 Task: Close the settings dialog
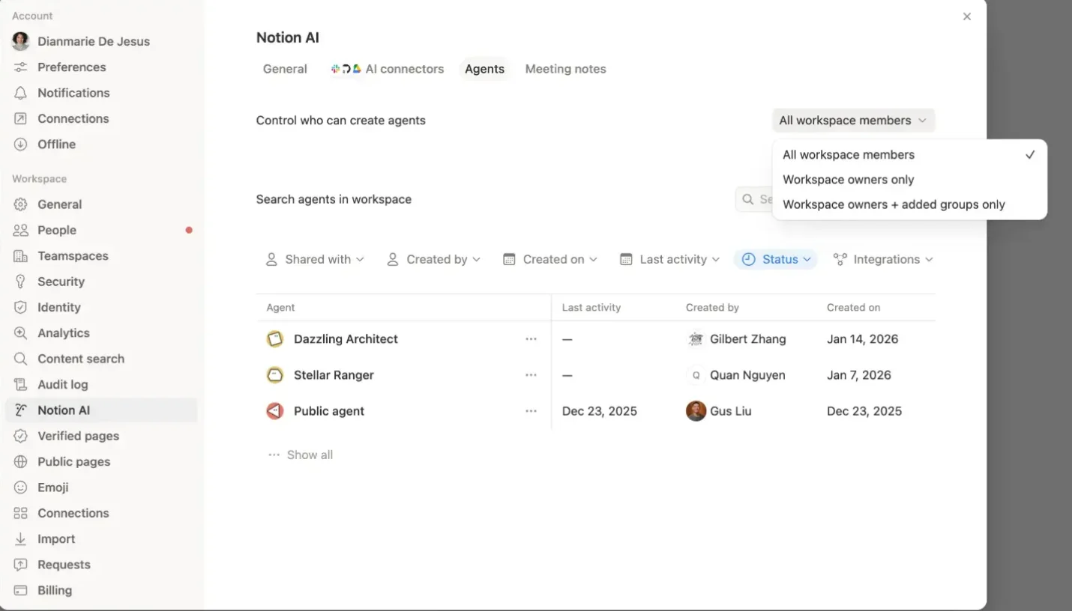(967, 16)
